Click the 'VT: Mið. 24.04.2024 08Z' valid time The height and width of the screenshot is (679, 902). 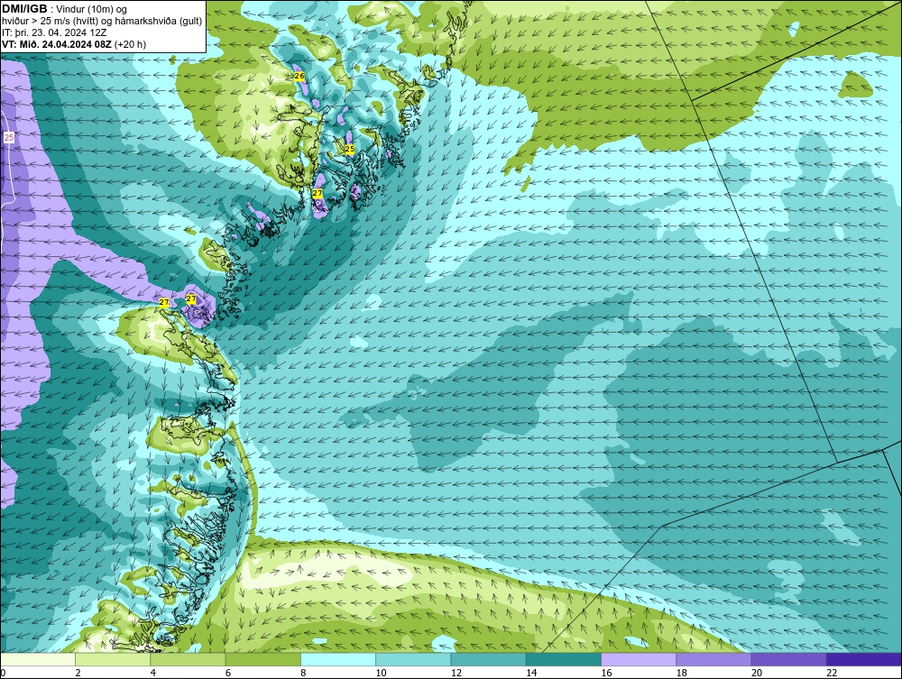click(x=57, y=44)
